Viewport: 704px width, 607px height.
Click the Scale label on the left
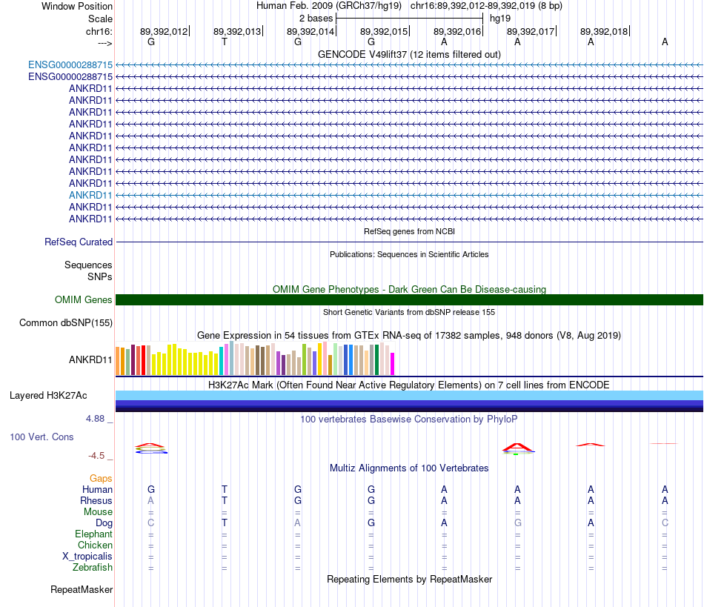[x=100, y=19]
